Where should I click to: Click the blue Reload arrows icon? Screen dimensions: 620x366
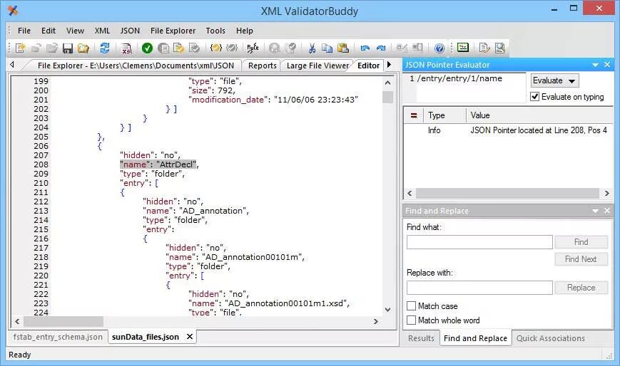point(105,48)
